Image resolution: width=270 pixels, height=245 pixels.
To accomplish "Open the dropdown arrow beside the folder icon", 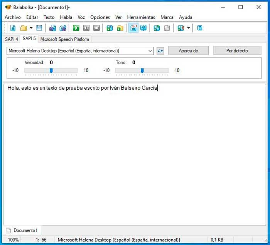I will 31,28.
